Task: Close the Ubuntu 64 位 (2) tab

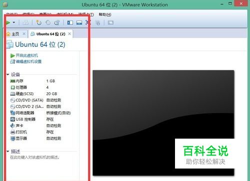Action: (69, 34)
